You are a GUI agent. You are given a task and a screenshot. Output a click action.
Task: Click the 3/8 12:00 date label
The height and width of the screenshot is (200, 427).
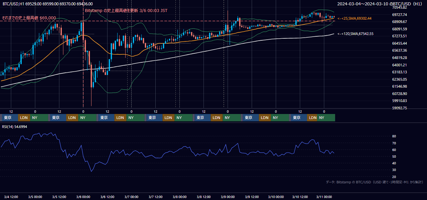pos(203,197)
